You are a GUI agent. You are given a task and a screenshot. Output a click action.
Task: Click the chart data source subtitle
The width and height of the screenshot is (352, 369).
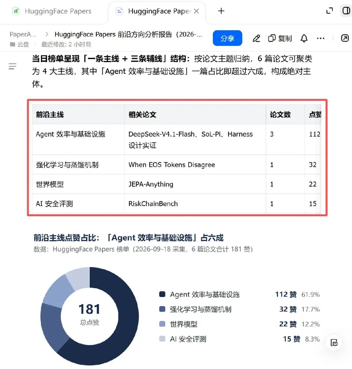tap(143, 249)
